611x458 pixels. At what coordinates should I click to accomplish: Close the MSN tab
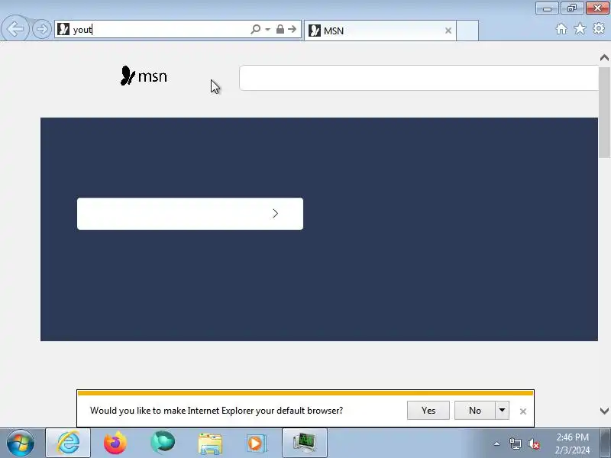coord(448,31)
